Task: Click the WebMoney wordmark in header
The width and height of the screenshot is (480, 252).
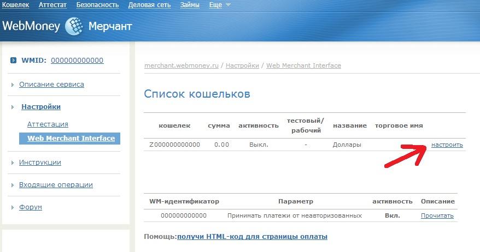Action: (x=31, y=26)
